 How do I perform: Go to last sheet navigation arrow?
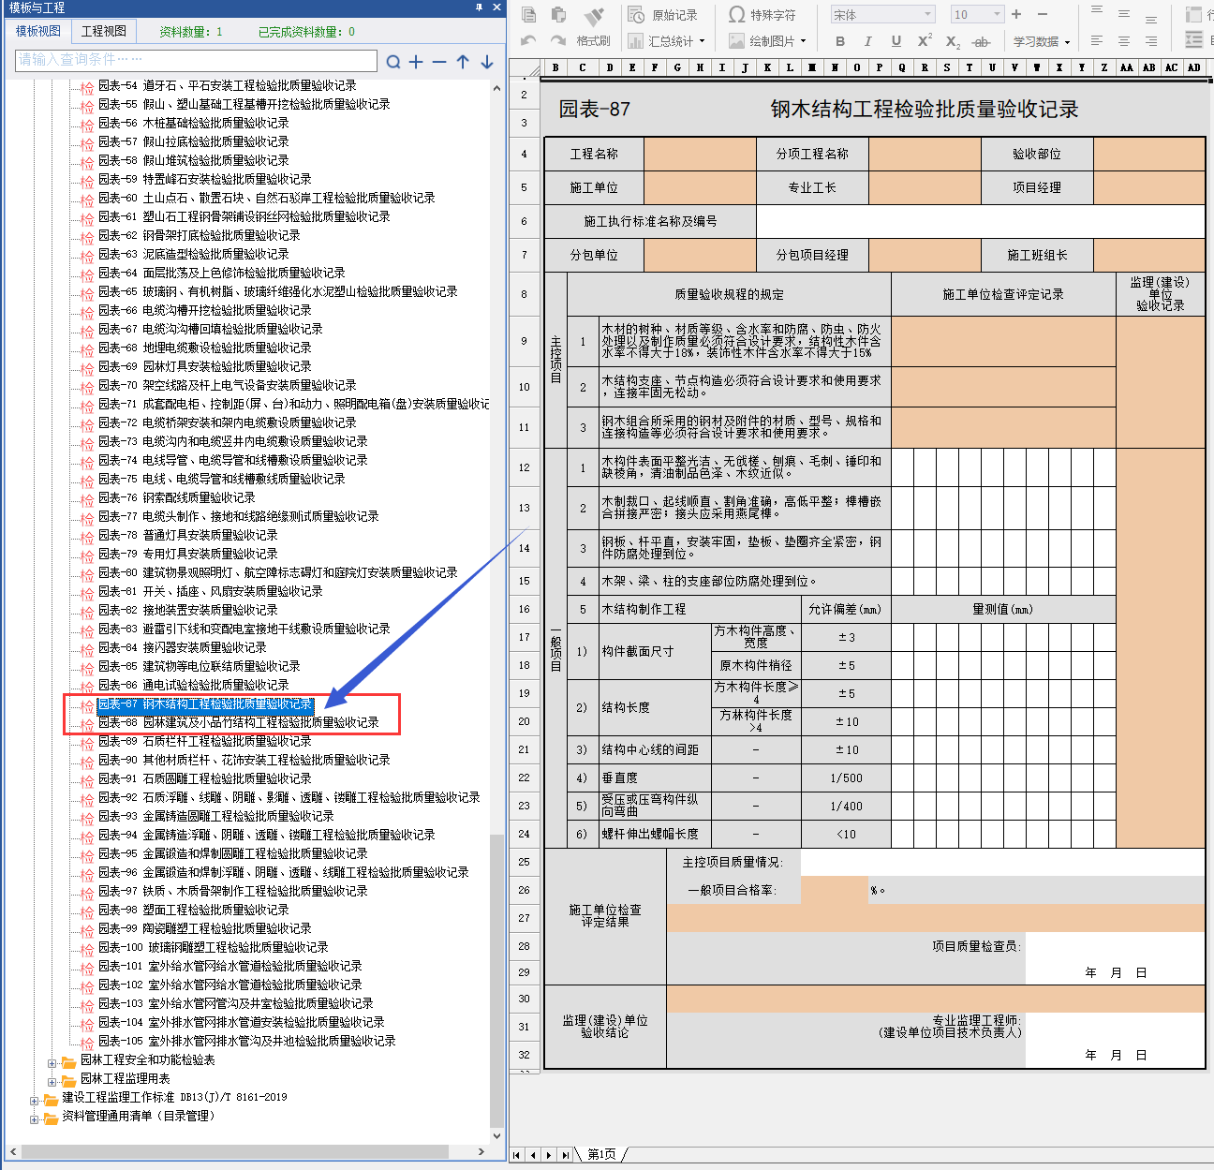565,1155
